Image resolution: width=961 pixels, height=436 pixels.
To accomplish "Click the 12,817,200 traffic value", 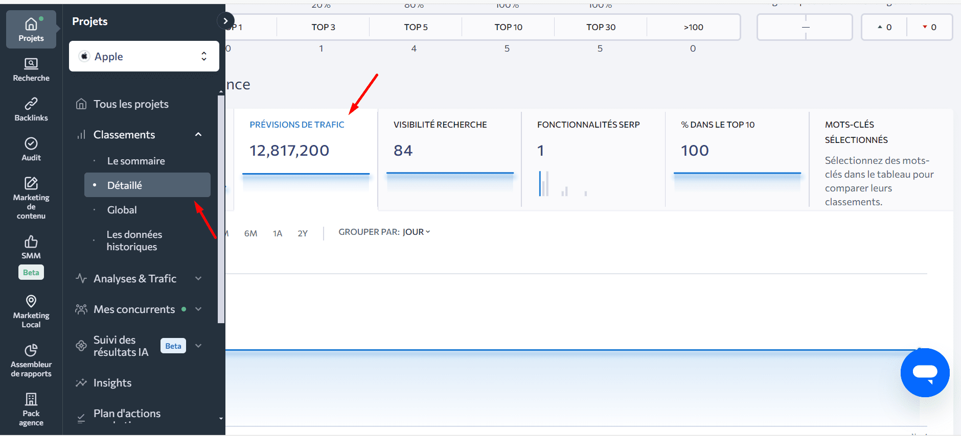I will tap(289, 151).
